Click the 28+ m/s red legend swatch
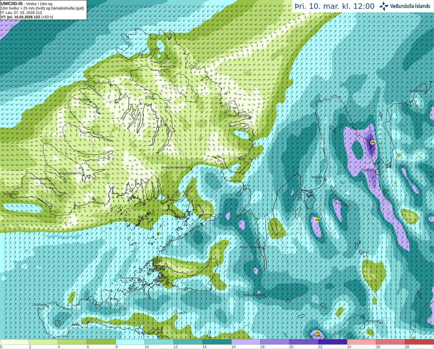This screenshot has height=349, width=434. point(419,342)
